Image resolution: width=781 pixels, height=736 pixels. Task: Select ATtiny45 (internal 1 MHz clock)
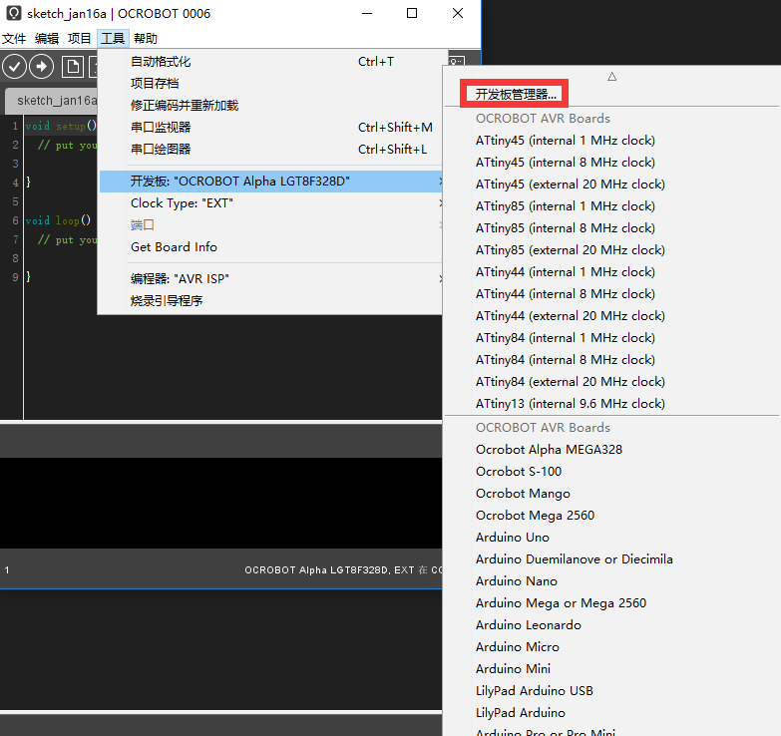(x=565, y=141)
